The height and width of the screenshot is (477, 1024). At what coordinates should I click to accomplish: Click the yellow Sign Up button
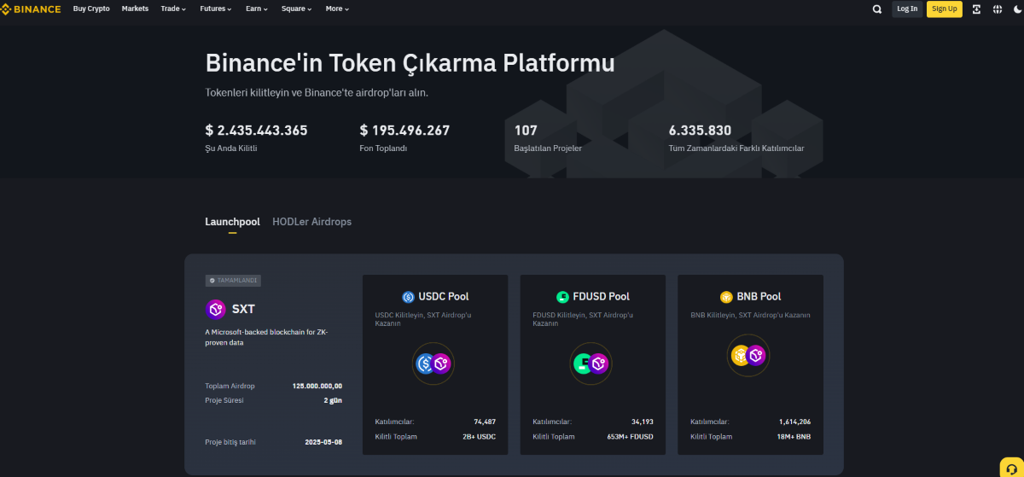tap(945, 9)
